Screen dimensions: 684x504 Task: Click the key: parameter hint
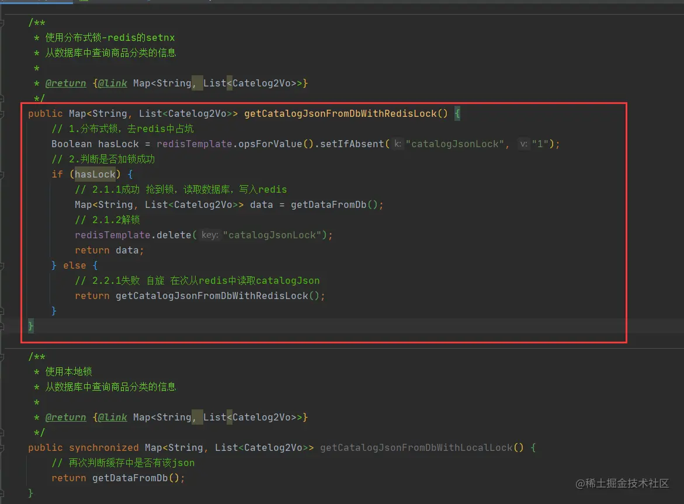[210, 235]
